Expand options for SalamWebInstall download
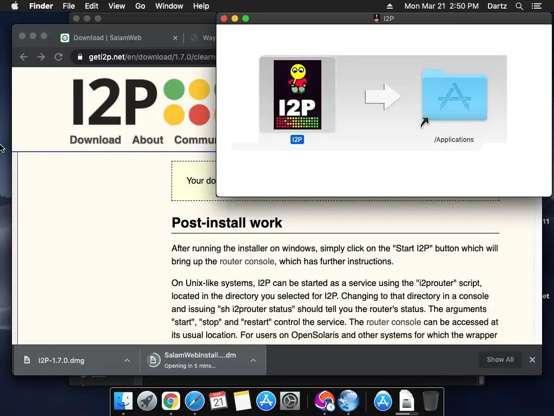Image resolution: width=554 pixels, height=416 pixels. [253, 360]
